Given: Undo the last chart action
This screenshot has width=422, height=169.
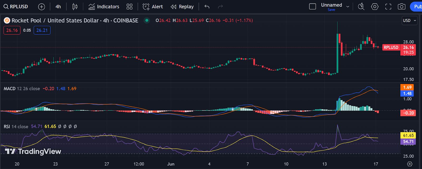Looking at the screenshot, I should click(207, 7).
